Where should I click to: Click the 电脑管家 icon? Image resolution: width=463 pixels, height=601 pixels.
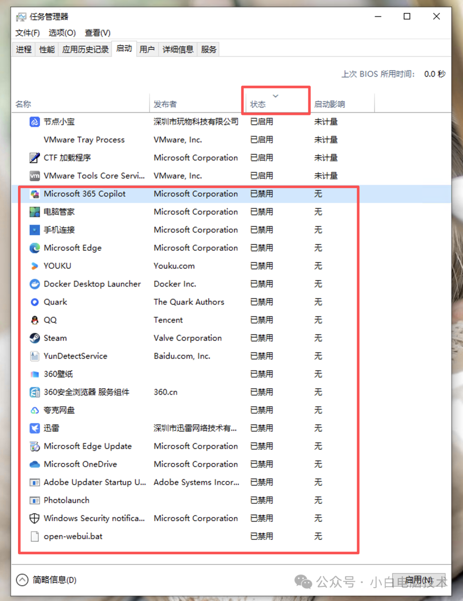click(x=35, y=212)
